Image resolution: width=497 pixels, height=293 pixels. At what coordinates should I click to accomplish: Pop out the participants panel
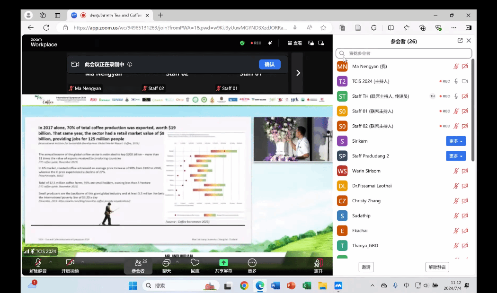click(460, 41)
